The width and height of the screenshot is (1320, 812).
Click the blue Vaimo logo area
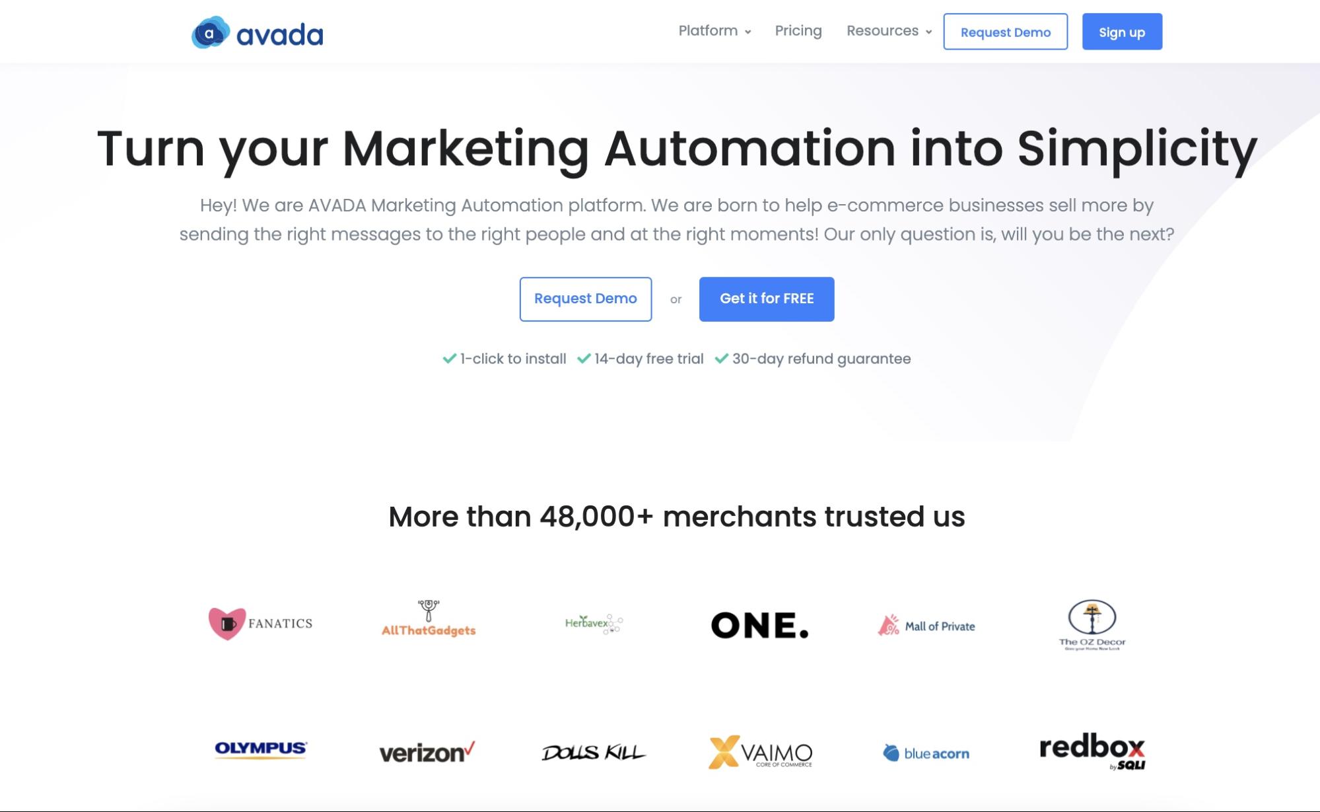[760, 752]
